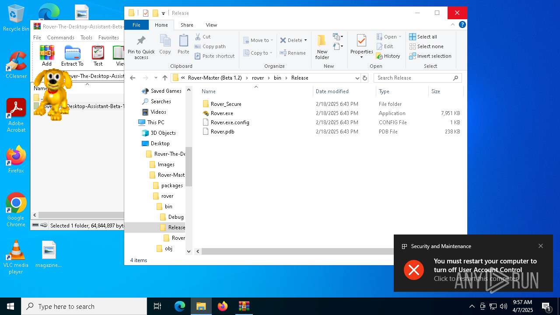Click the Edit command in Open group
The image size is (560, 315).
tap(385, 46)
